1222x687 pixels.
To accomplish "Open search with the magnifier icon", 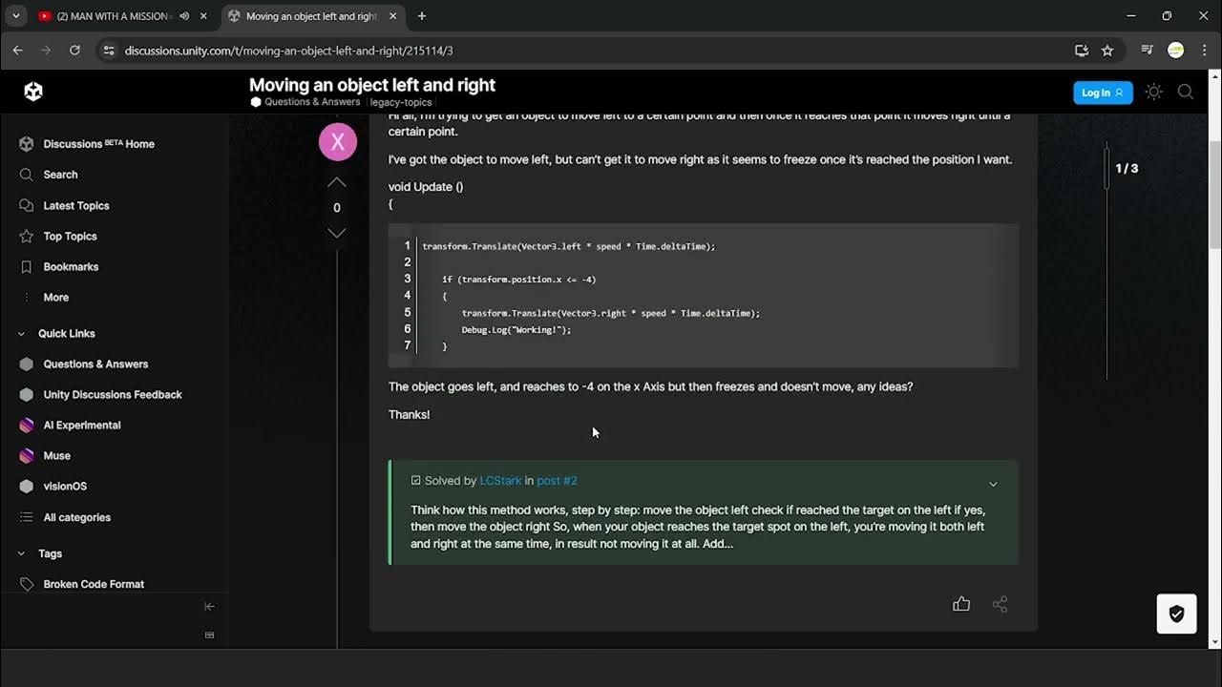I will click(1186, 92).
